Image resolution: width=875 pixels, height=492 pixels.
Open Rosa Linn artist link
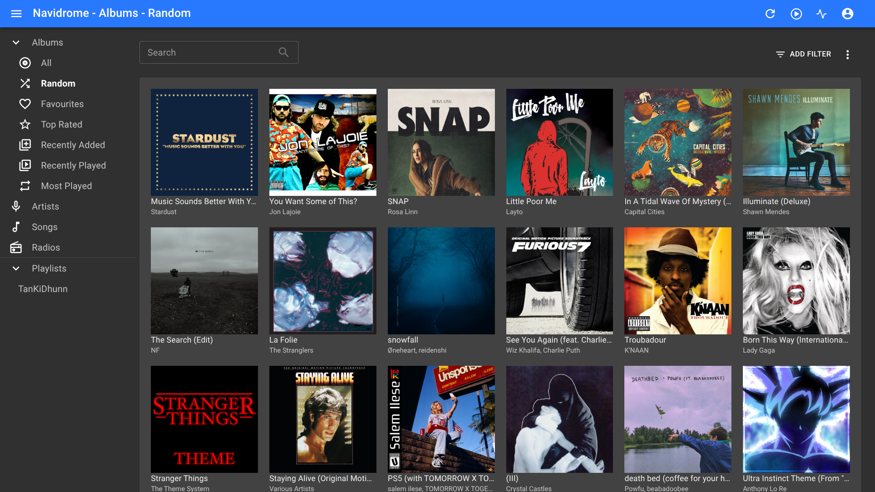pos(402,212)
